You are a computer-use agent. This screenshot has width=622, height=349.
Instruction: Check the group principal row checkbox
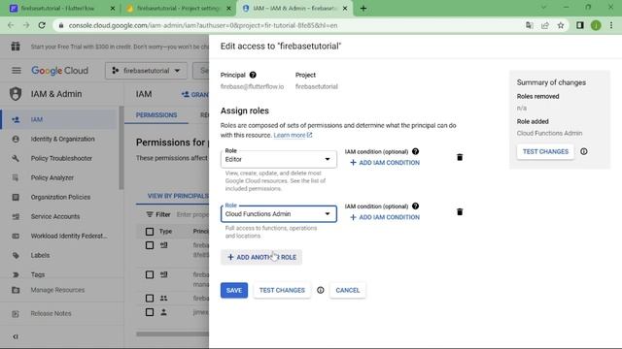150,298
